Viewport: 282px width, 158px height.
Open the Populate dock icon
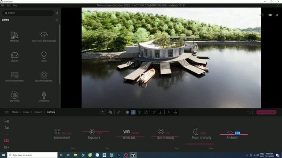pyautogui.click(x=7, y=128)
